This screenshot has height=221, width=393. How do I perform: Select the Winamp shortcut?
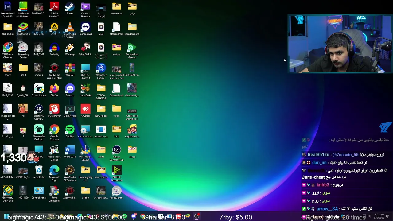70,49
